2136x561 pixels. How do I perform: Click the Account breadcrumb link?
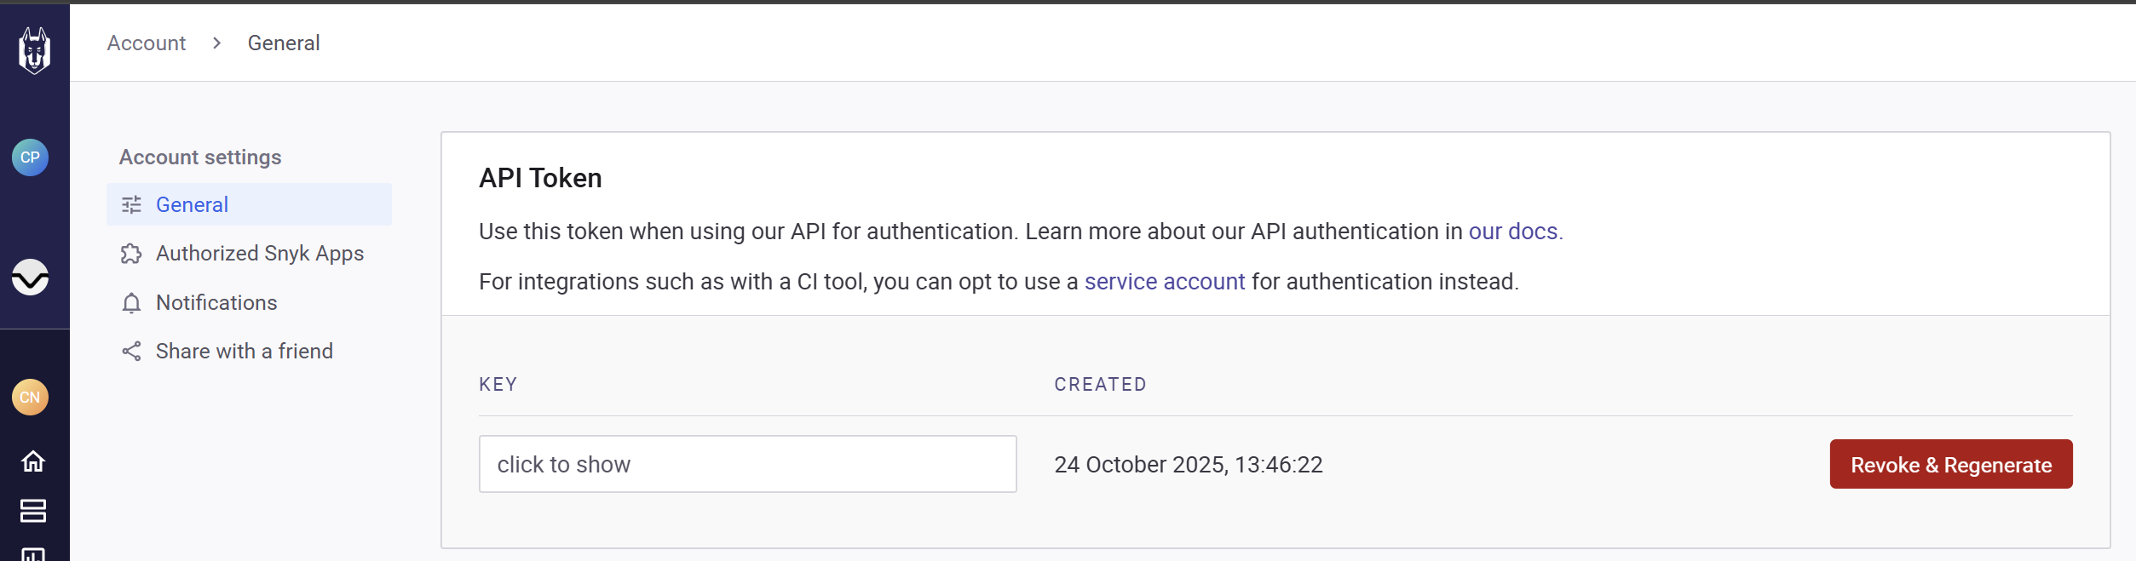(x=147, y=43)
